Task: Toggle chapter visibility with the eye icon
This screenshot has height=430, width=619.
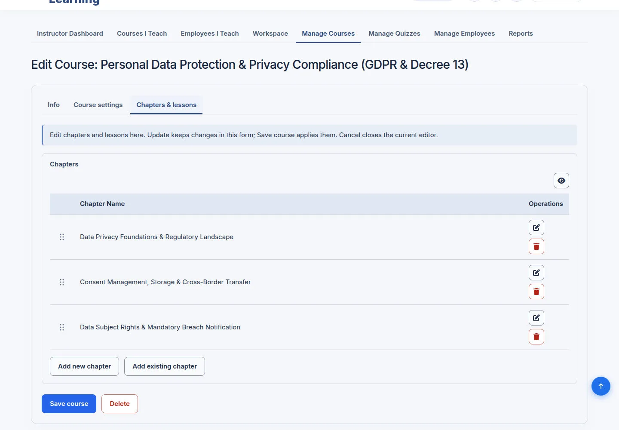Action: click(561, 181)
